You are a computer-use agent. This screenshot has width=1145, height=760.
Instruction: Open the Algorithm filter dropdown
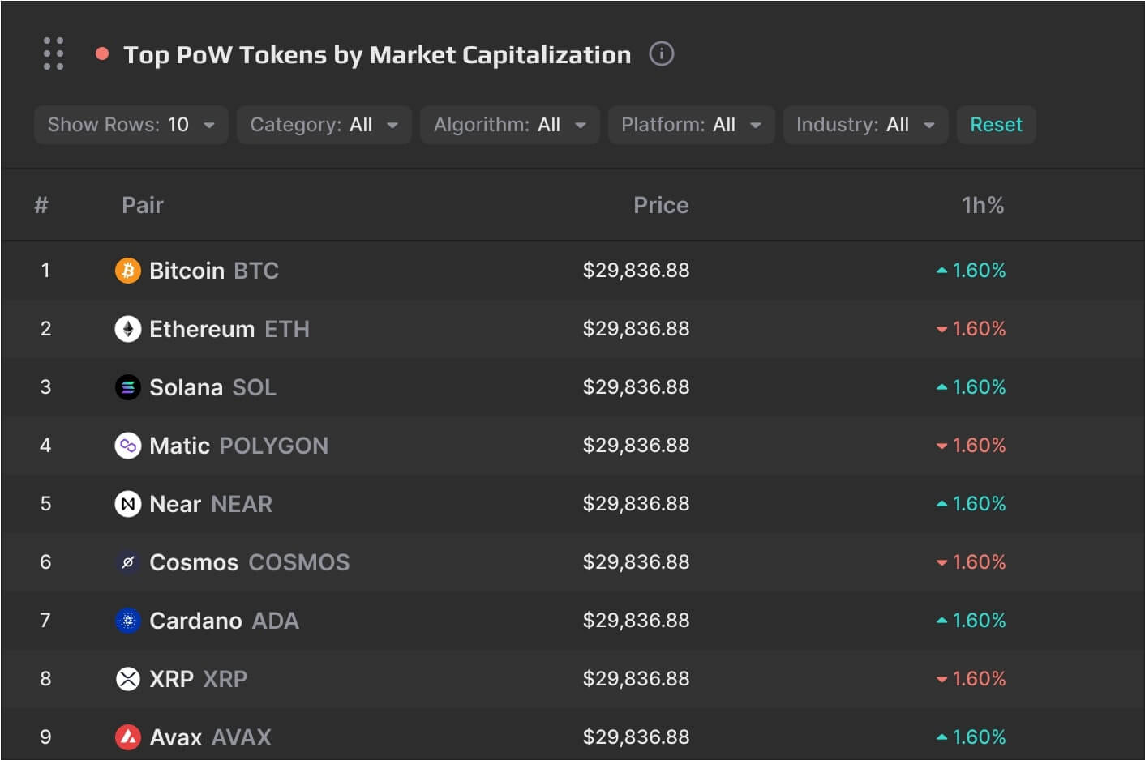(x=509, y=125)
